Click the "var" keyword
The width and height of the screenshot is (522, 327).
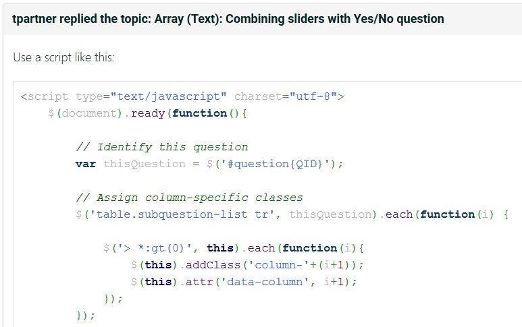(86, 164)
